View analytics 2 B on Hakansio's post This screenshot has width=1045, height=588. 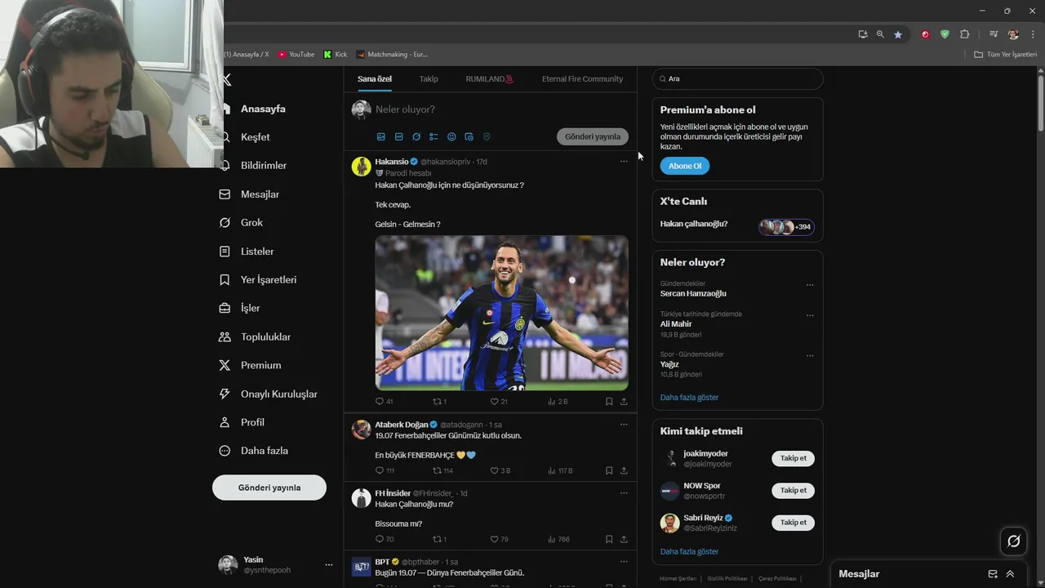558,402
